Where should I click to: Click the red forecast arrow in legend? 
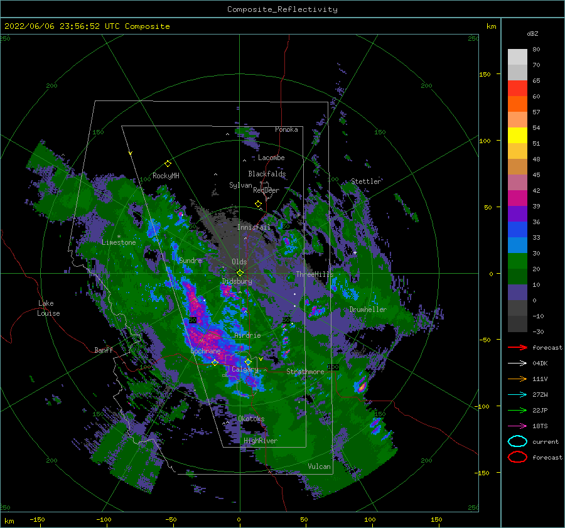point(517,347)
